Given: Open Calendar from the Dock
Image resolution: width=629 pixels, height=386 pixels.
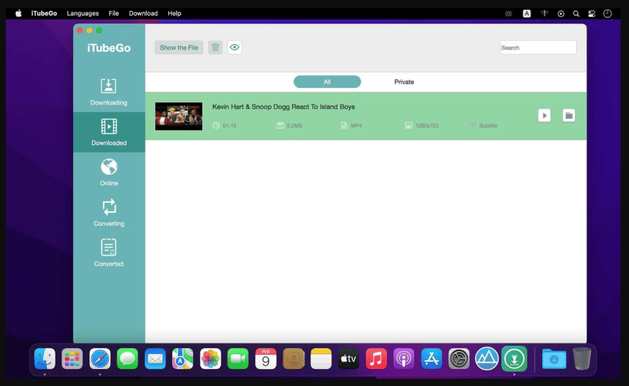Looking at the screenshot, I should coord(266,359).
